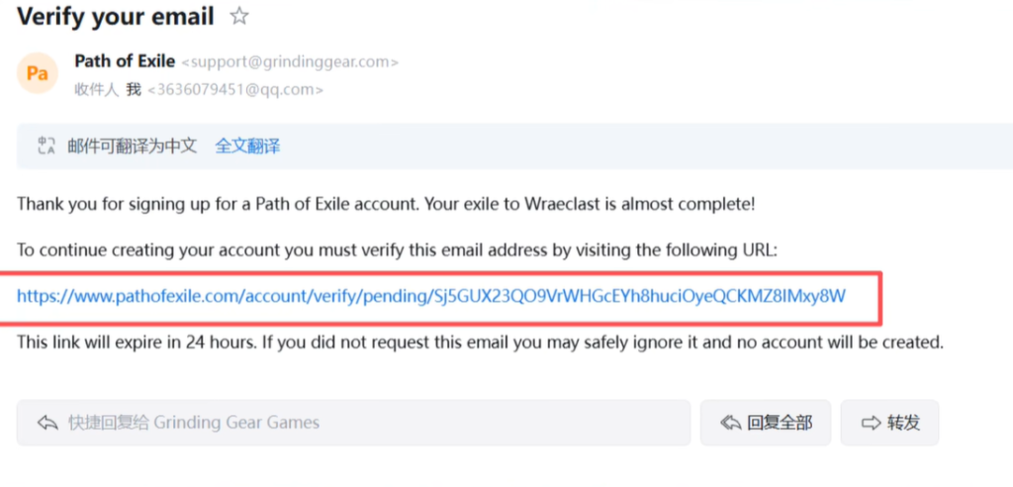Focus the quick reply field to Grinding Gear Games
Image resolution: width=1013 pixels, height=487 pixels.
[353, 423]
